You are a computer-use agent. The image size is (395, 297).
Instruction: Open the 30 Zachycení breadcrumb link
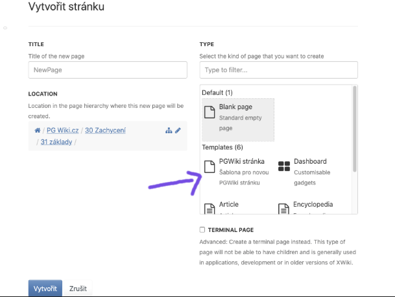106,131
